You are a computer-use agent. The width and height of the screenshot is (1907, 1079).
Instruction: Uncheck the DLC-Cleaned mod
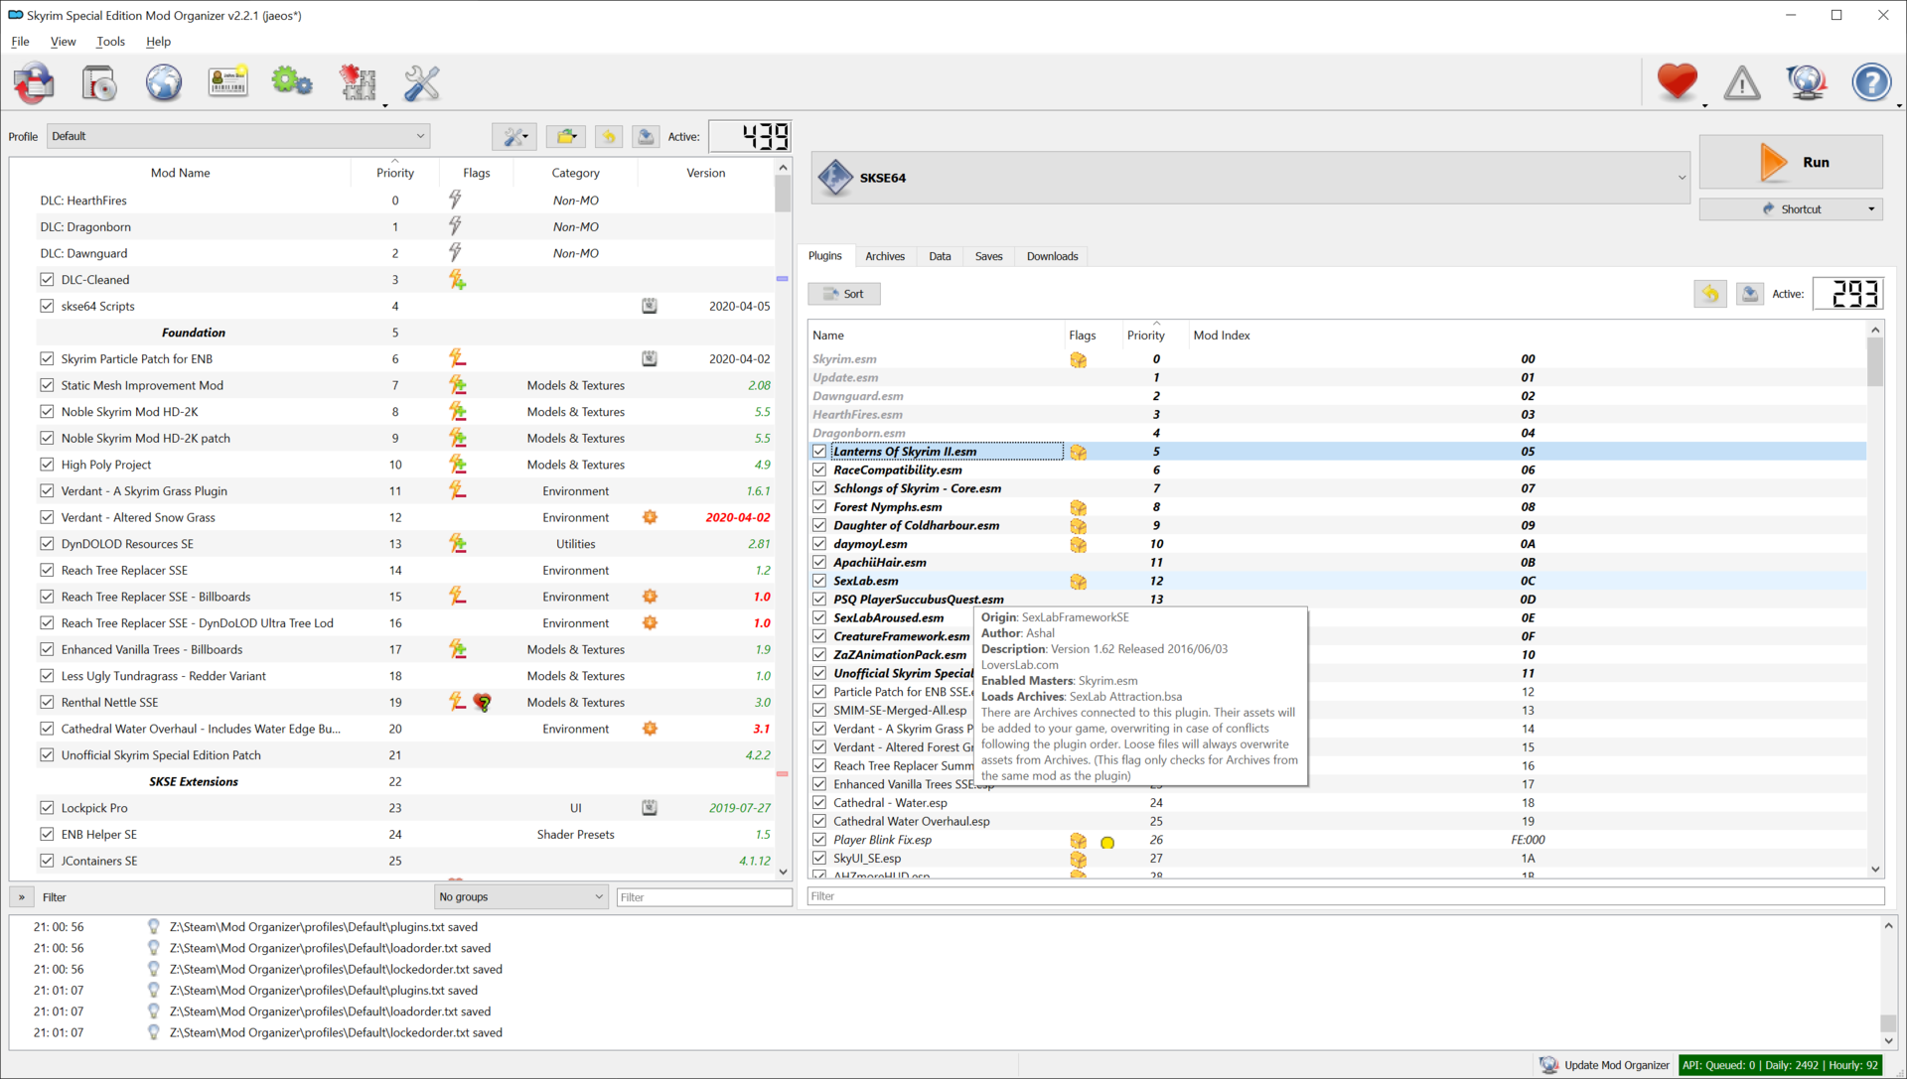pos(47,280)
